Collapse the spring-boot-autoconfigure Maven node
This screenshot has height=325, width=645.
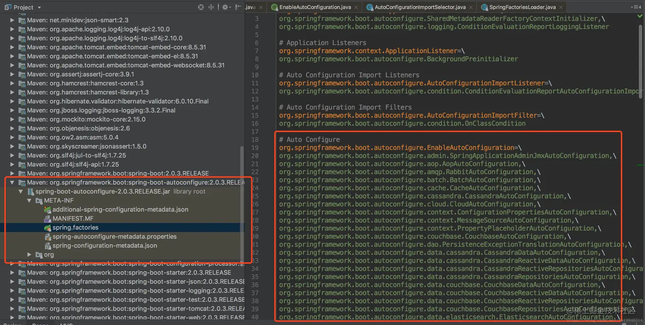tap(13, 182)
